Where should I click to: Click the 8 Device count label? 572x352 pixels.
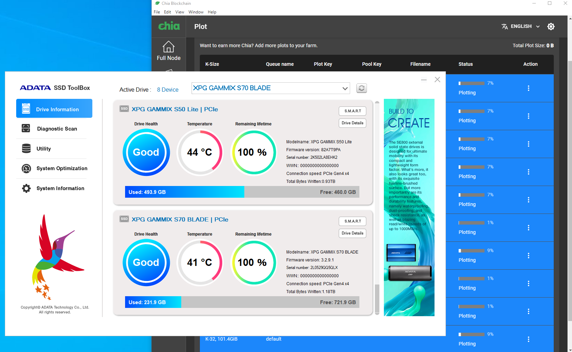pyautogui.click(x=168, y=90)
